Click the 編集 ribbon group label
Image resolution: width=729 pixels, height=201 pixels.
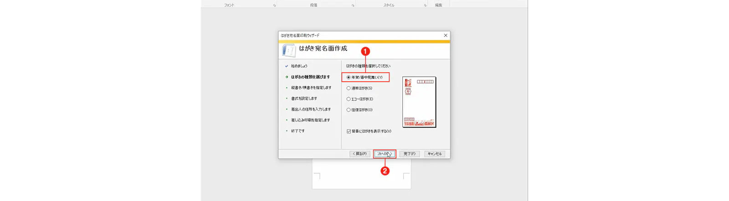point(438,5)
